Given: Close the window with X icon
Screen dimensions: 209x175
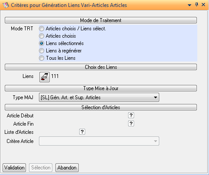Looking at the screenshot, I should pyautogui.click(x=203, y=5).
